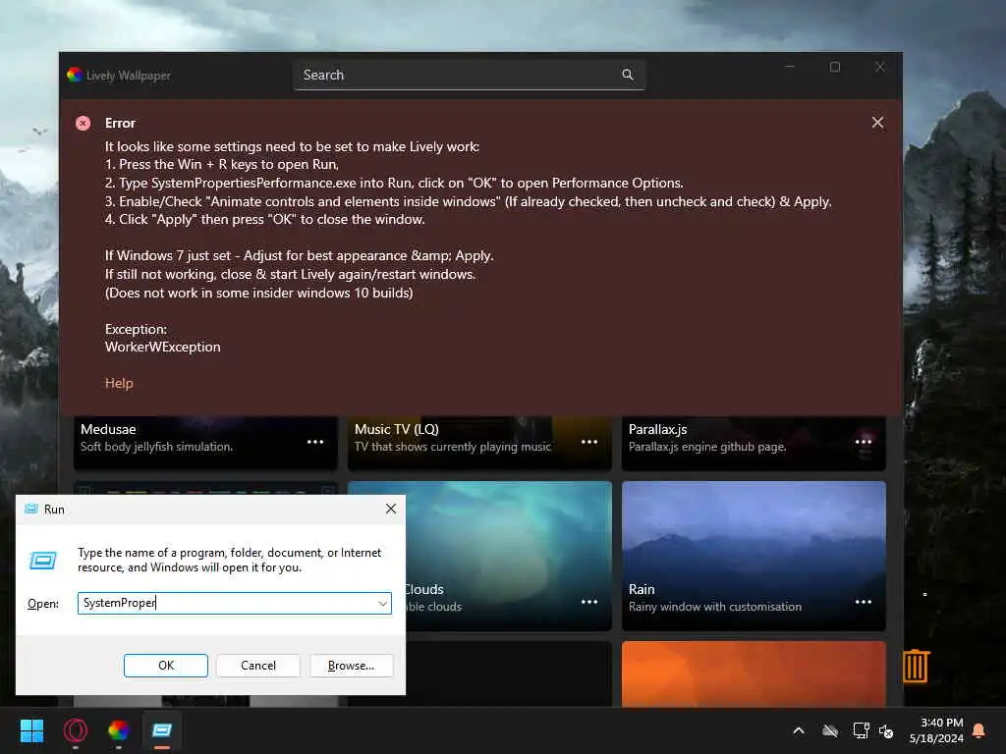This screenshot has height=754, width=1006.
Task: Click Browse... in the Run dialog
Action: [351, 666]
